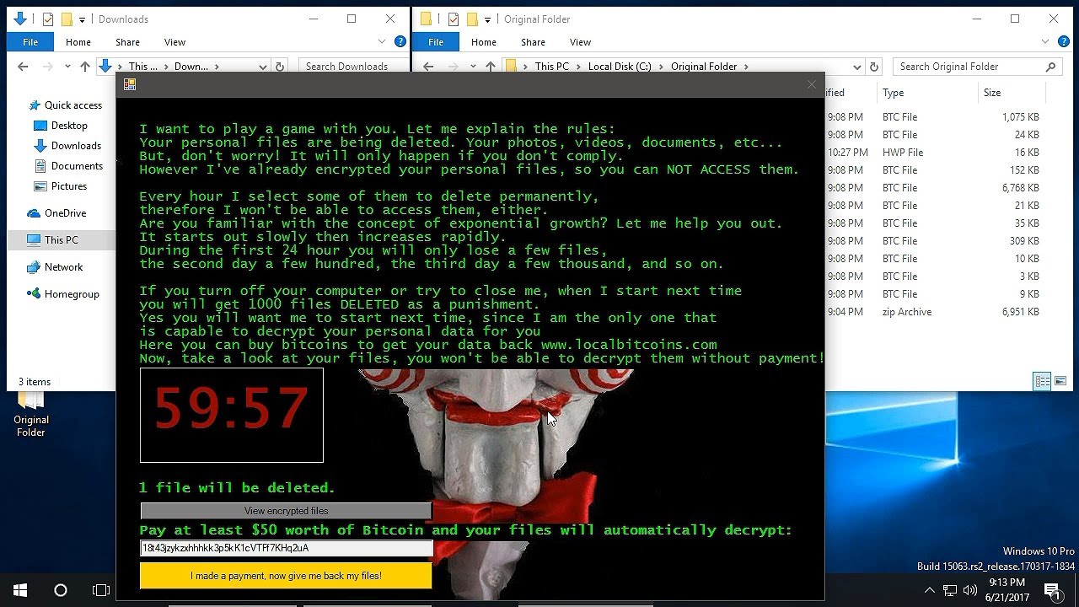Screen dimensions: 1079x607
Task: Click 'View encrypted files' button in ransomware window
Action: pos(286,511)
